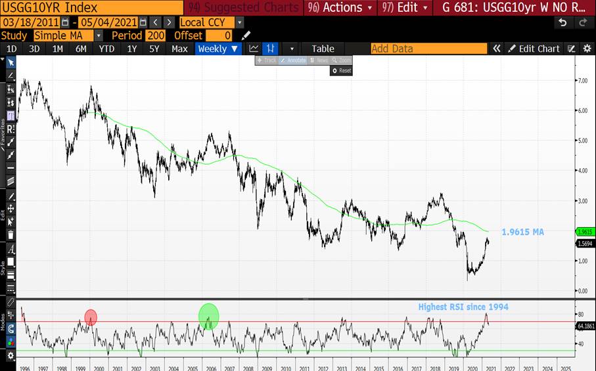Open the dashed line style icon
This screenshot has width=596, height=371.
[11, 288]
